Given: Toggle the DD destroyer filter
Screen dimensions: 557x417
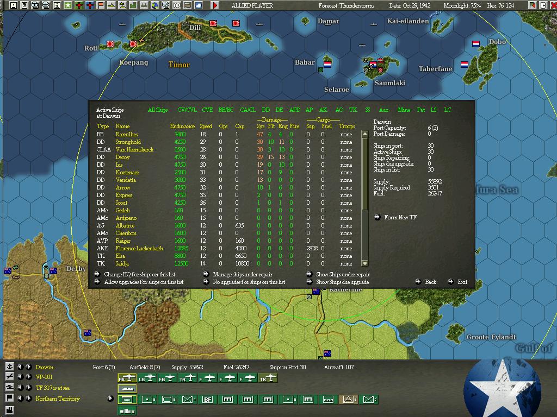Looking at the screenshot, I should [x=265, y=110].
